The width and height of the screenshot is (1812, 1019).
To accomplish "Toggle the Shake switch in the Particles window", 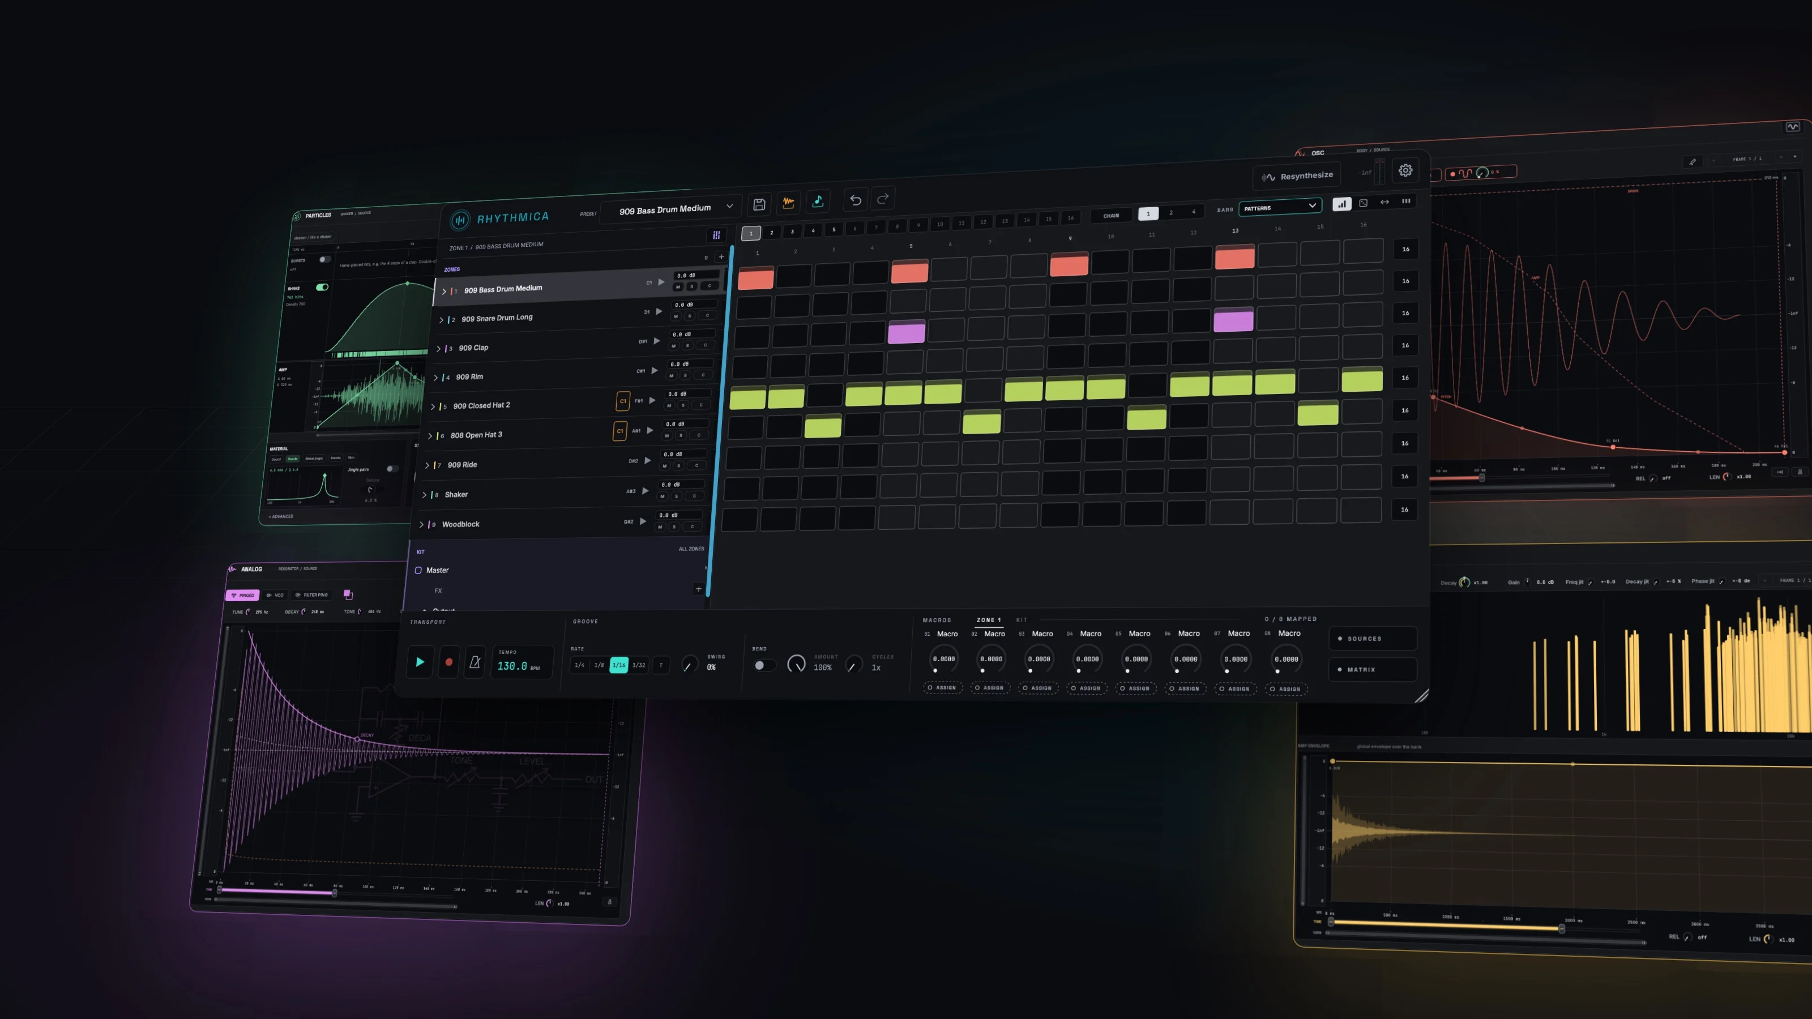I will point(322,287).
